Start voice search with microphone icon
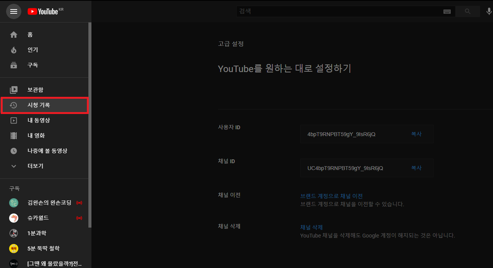The width and height of the screenshot is (493, 268). pyautogui.click(x=489, y=11)
